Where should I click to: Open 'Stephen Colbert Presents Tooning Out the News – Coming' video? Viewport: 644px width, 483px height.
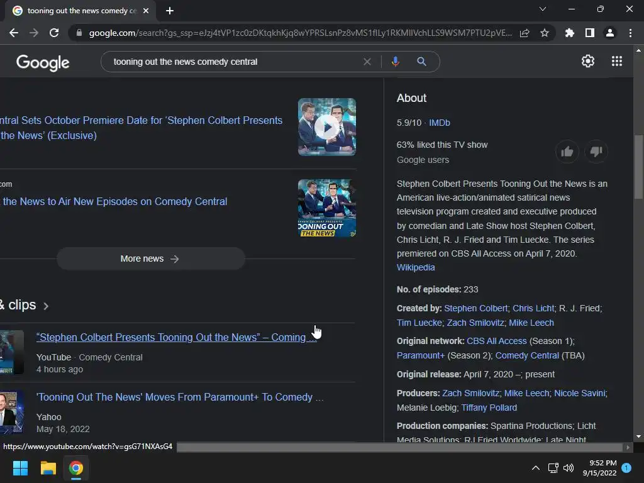177,337
